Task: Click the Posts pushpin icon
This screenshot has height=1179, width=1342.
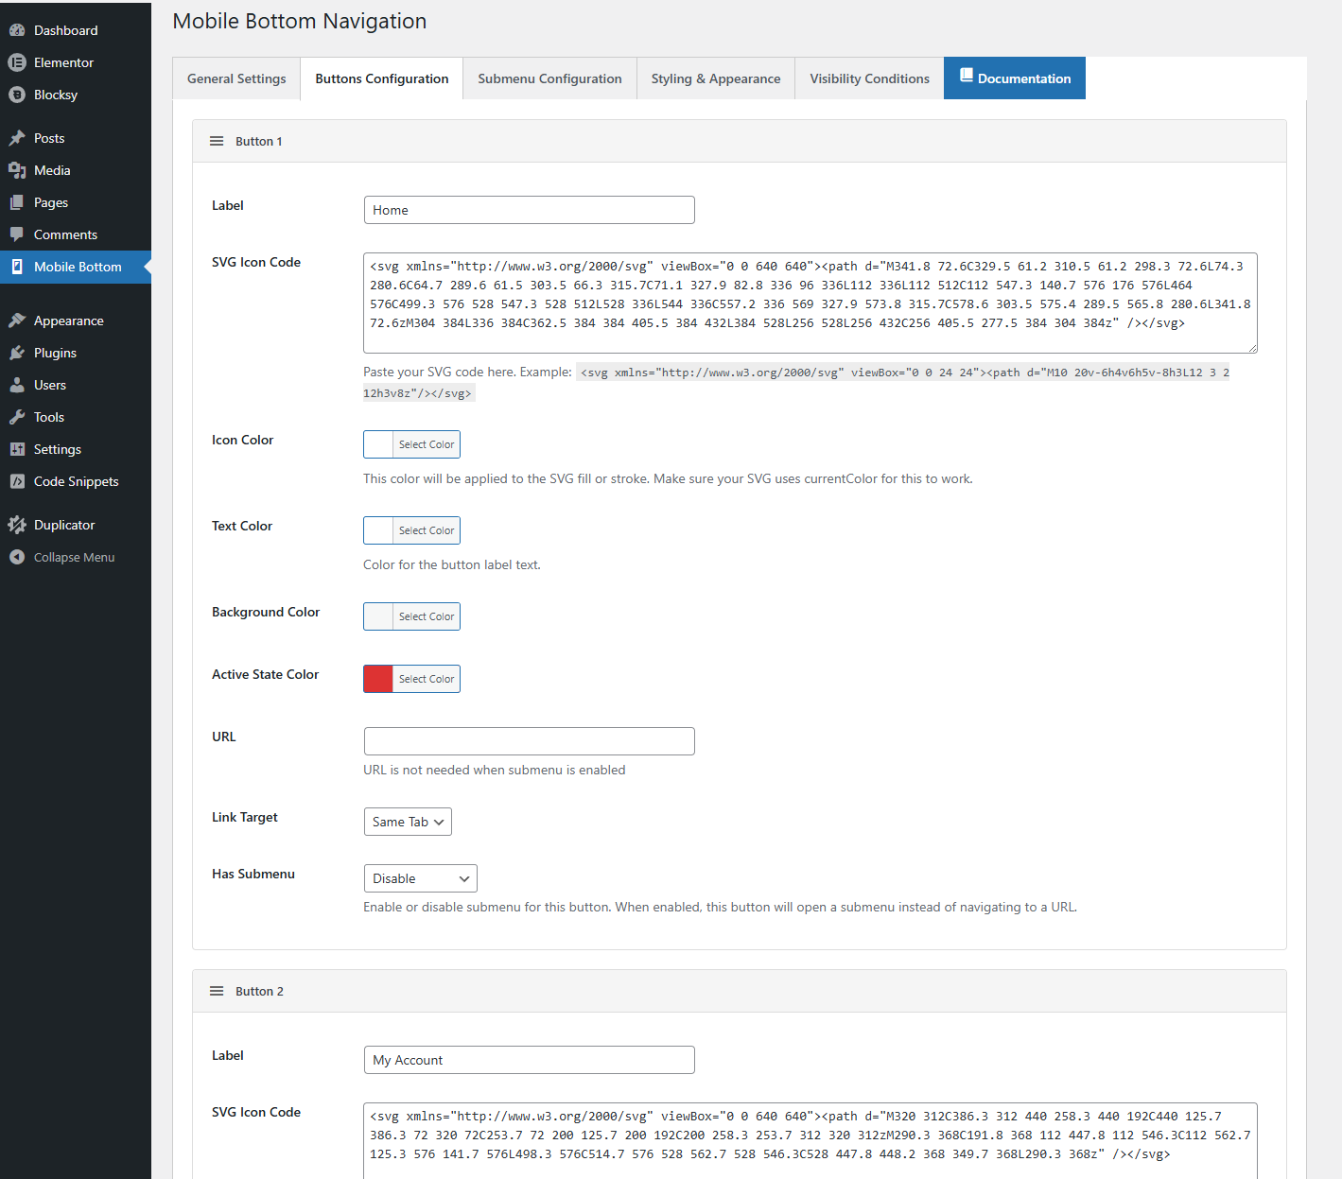Action: (x=17, y=138)
